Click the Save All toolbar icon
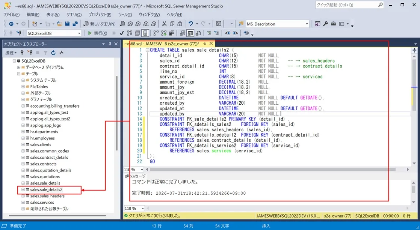Image resolution: width=420 pixels, height=230 pixels. [x=75, y=24]
